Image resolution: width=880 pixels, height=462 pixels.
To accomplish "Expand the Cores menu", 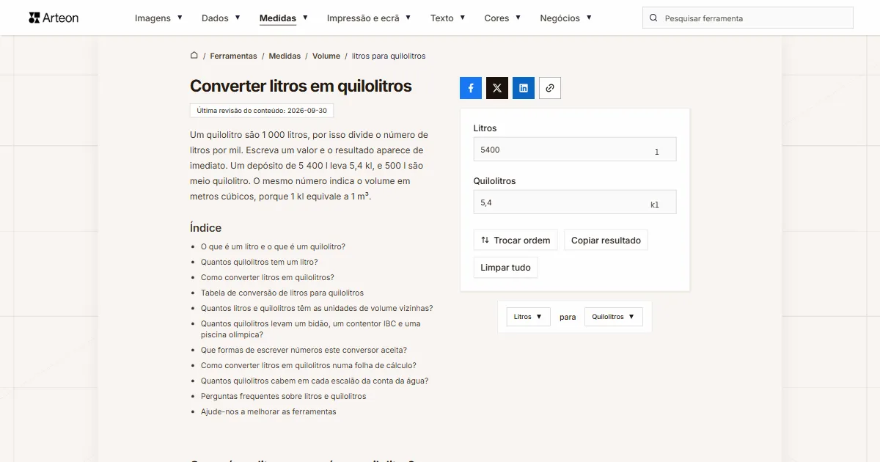I will point(502,18).
